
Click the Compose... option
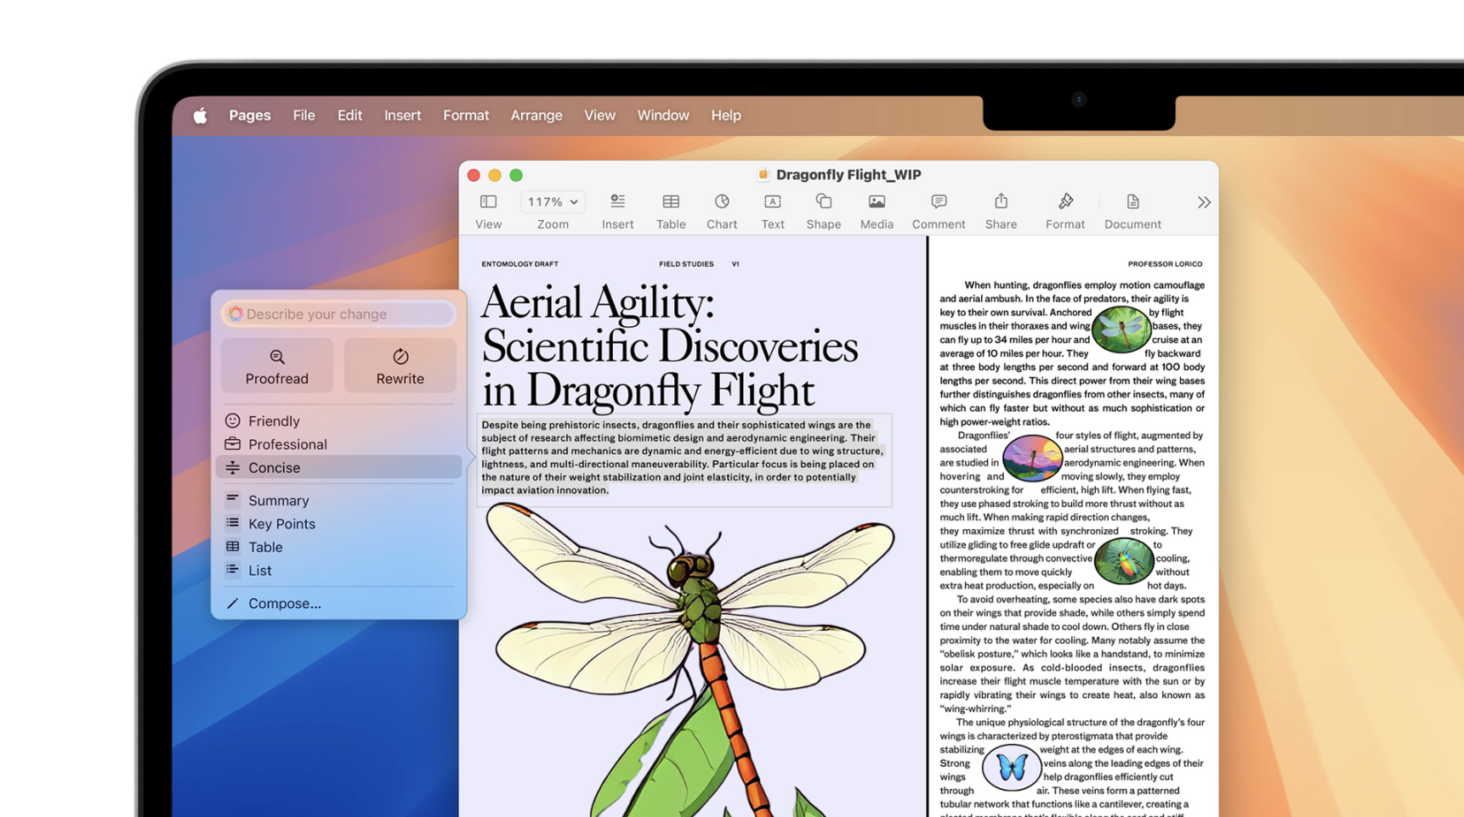point(338,604)
